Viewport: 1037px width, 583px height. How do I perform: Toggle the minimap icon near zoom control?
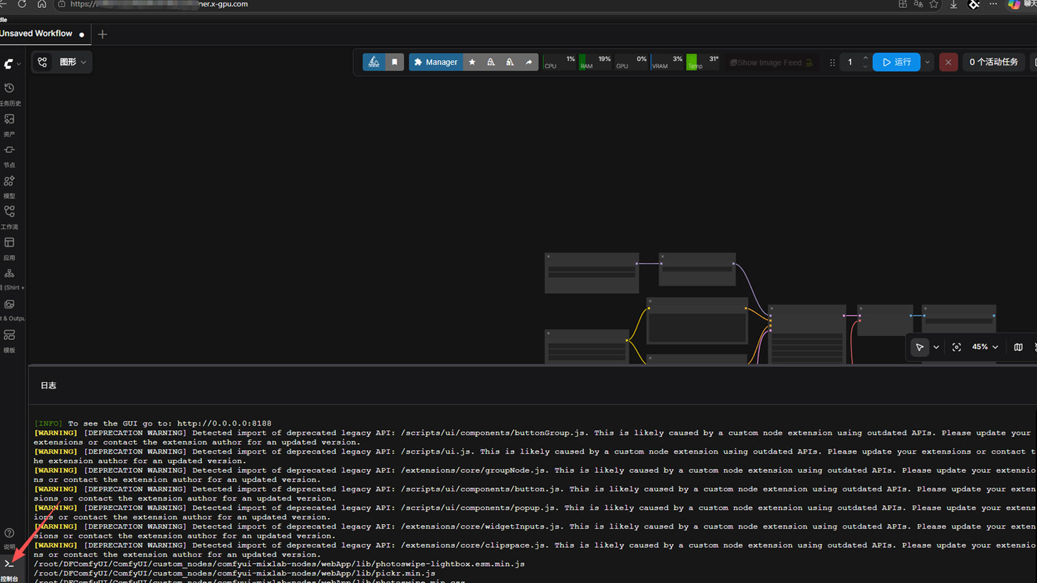click(1018, 347)
